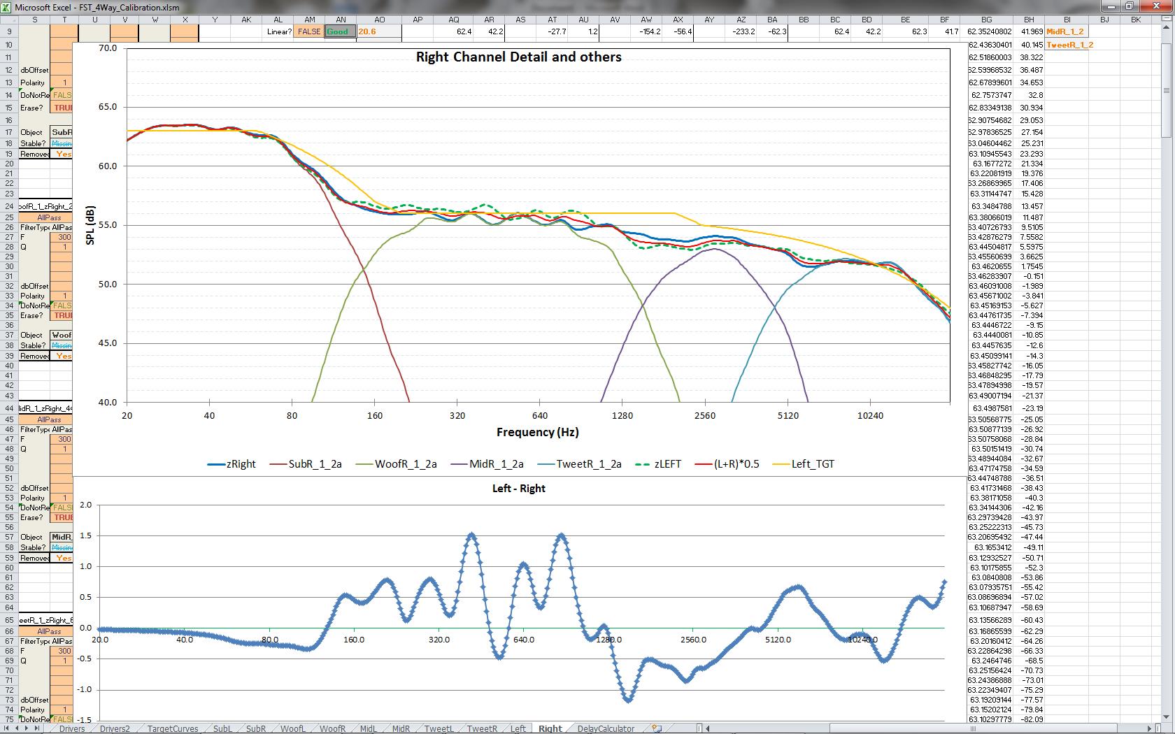Screen dimensions: 1175x734
Task: Select column header BH
Action: pos(1028,20)
